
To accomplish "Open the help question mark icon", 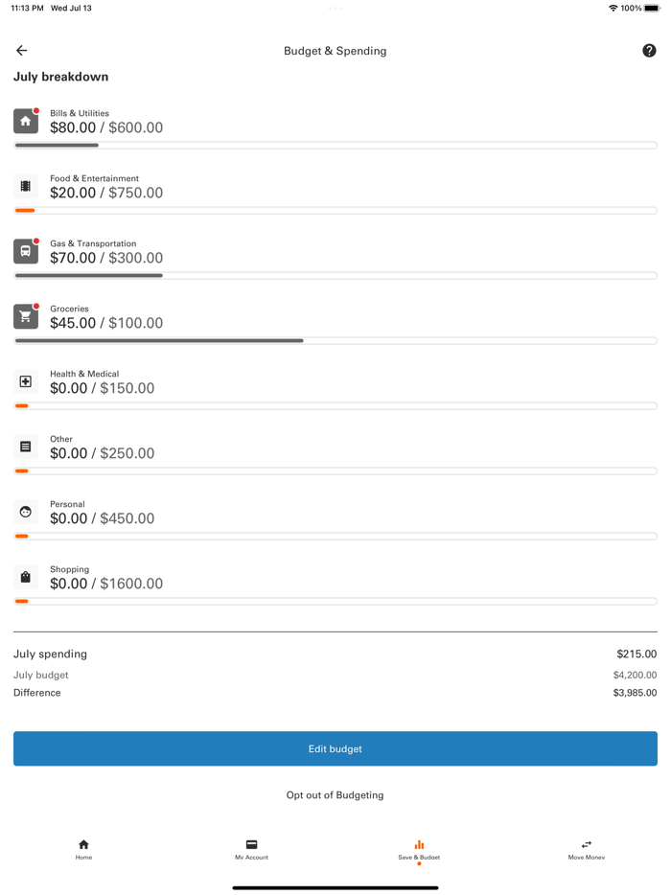I will [649, 50].
